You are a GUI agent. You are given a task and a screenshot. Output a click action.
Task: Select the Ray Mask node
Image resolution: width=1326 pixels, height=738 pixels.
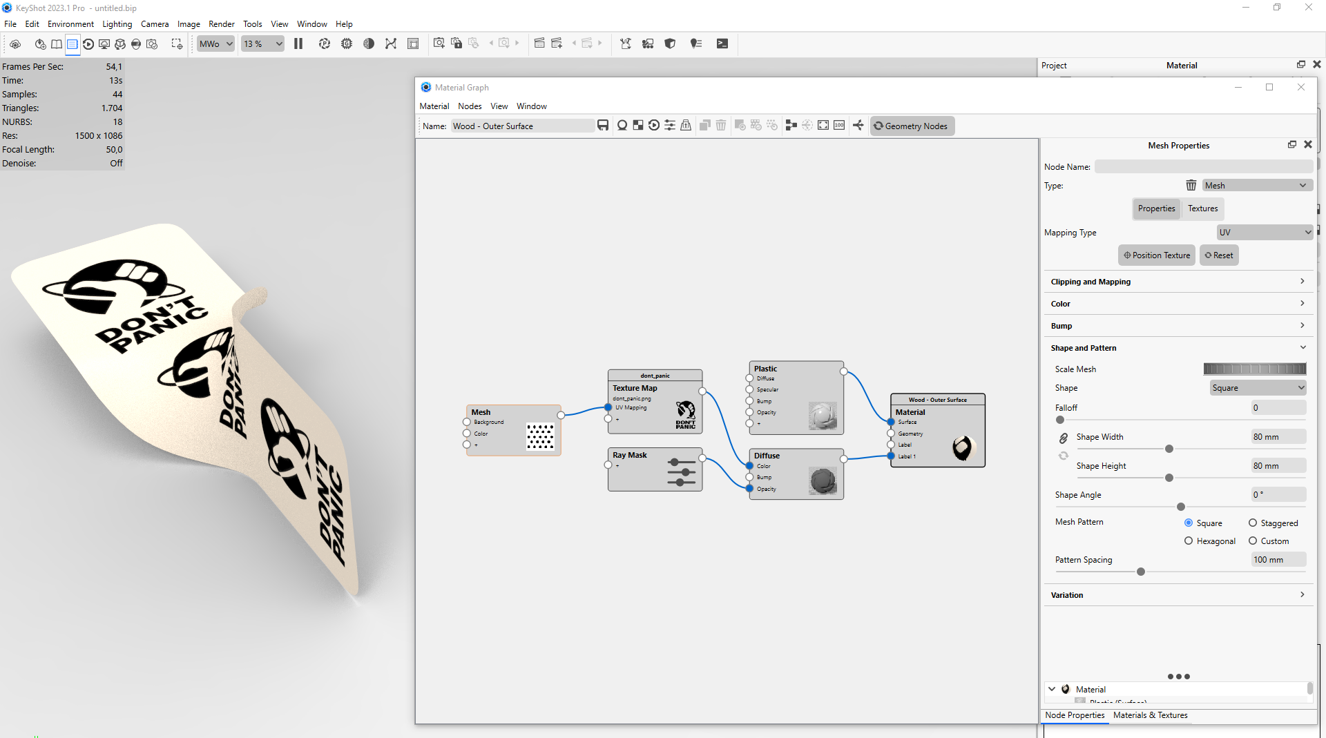click(x=655, y=469)
